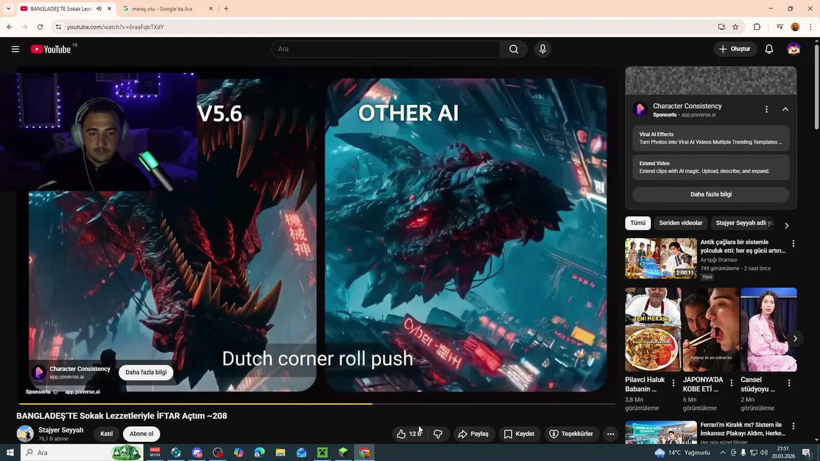Screen dimensions: 820x461
Task: Open JAPONYA'DA KOBE ETİ short thumbnail
Action: pyautogui.click(x=710, y=330)
